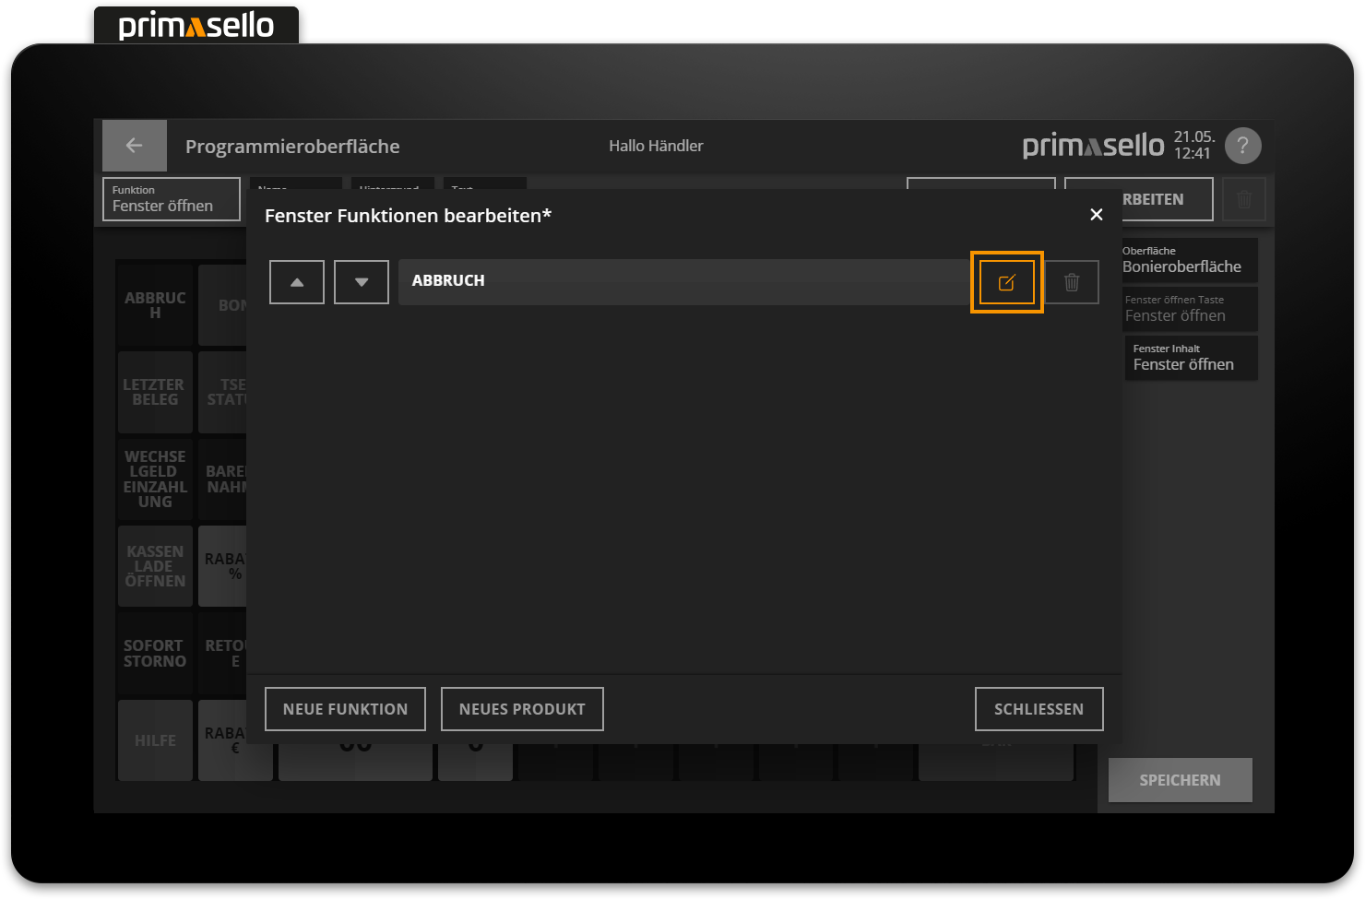Move ABBRUCH up with the arrow button
The width and height of the screenshot is (1365, 899).
click(297, 282)
